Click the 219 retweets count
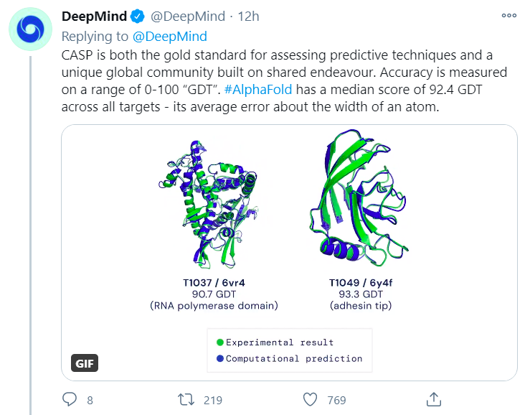530x415 pixels. pyautogui.click(x=213, y=400)
